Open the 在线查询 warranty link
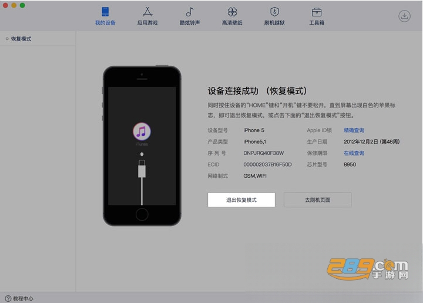423x303 pixels. pos(354,153)
